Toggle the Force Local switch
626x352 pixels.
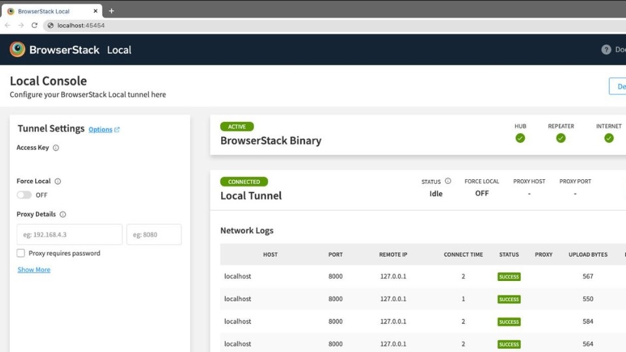point(24,195)
